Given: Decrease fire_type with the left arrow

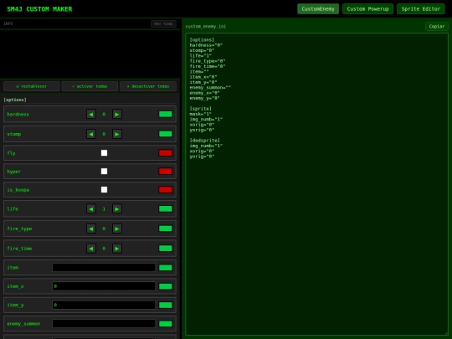Looking at the screenshot, I should pyautogui.click(x=91, y=229).
